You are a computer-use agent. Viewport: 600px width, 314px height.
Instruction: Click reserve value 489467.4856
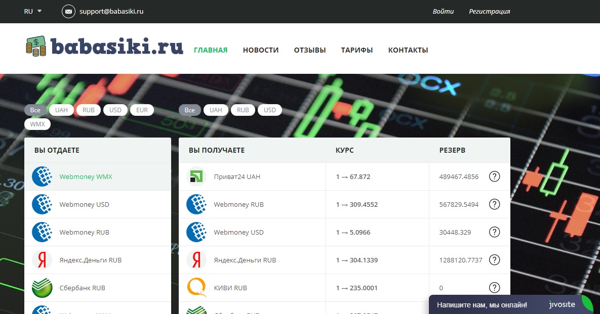pyautogui.click(x=459, y=176)
